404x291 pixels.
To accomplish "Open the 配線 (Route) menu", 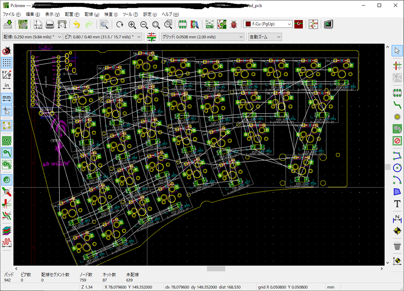I will pos(91,14).
